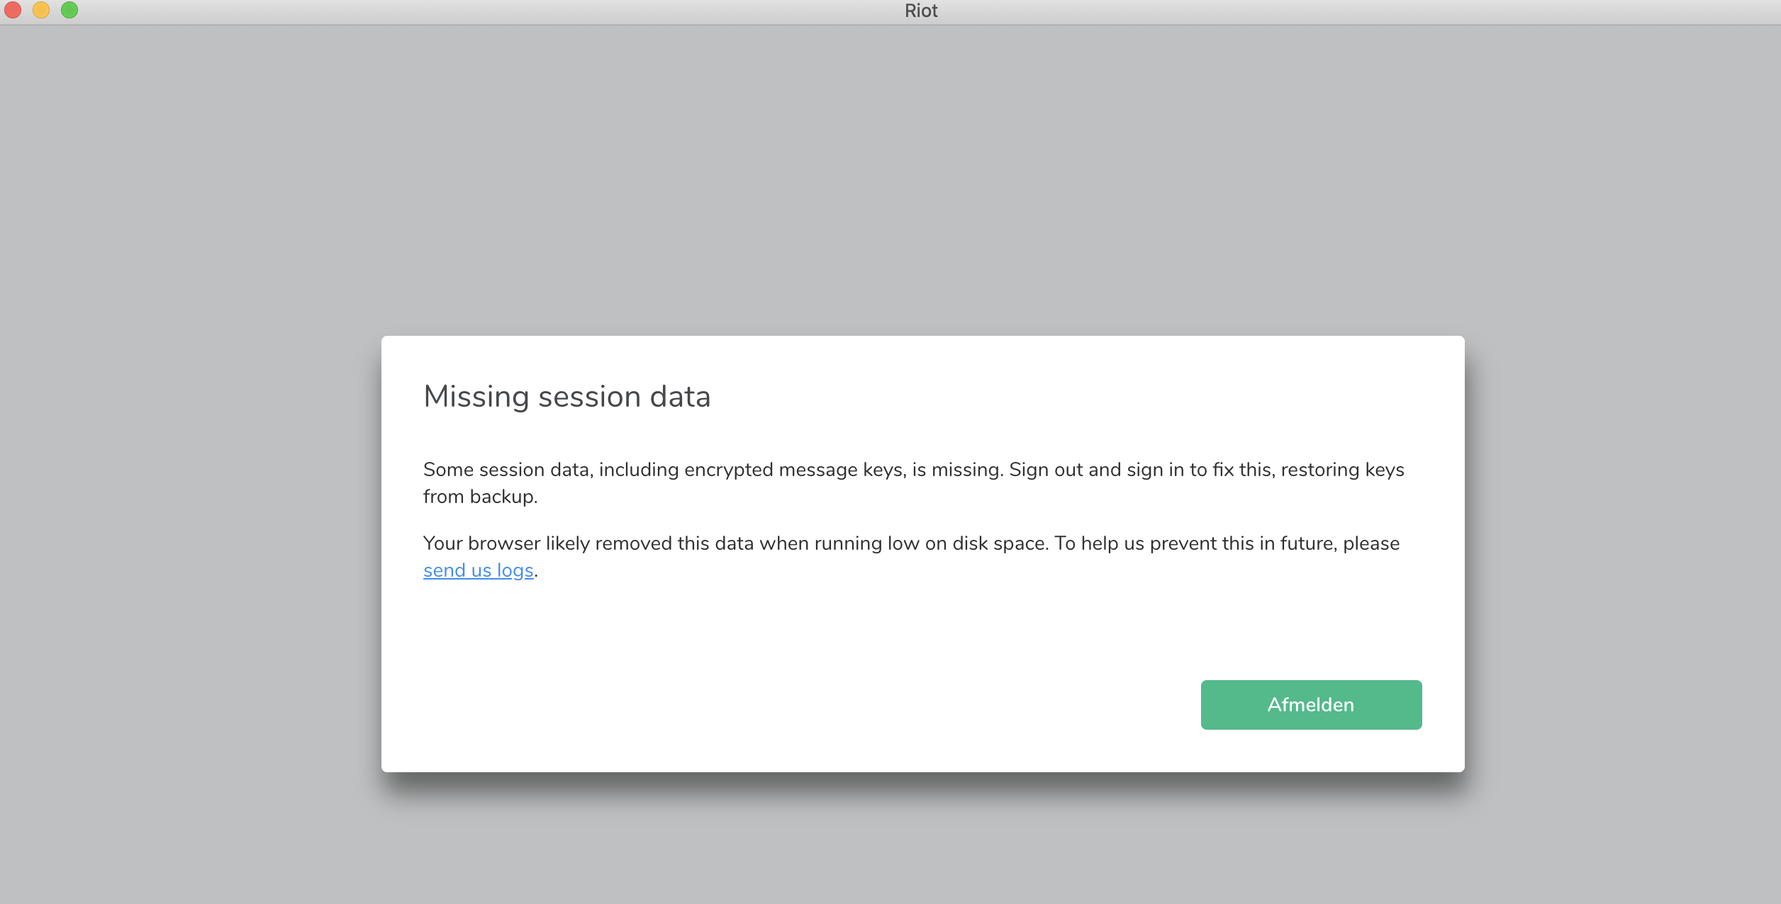Click the word "session" in dialog heading
The height and width of the screenshot is (904, 1781).
[589, 397]
